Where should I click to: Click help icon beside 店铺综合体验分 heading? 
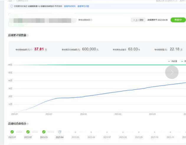27,124
